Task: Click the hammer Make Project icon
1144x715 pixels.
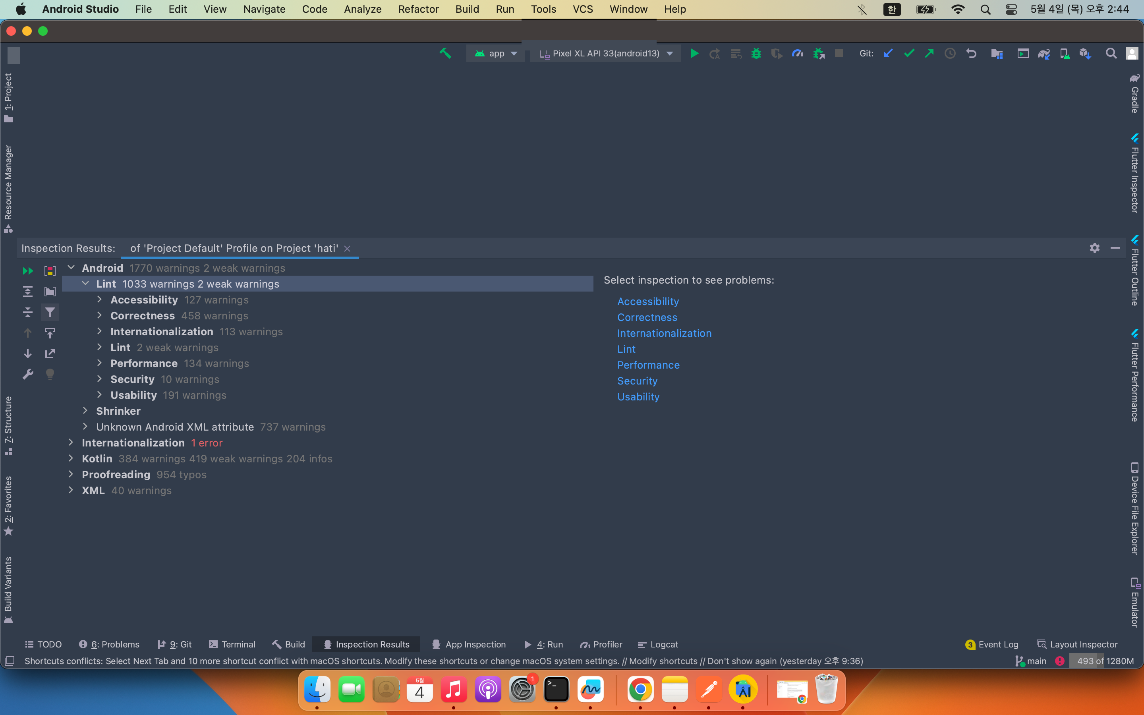Action: 445,54
